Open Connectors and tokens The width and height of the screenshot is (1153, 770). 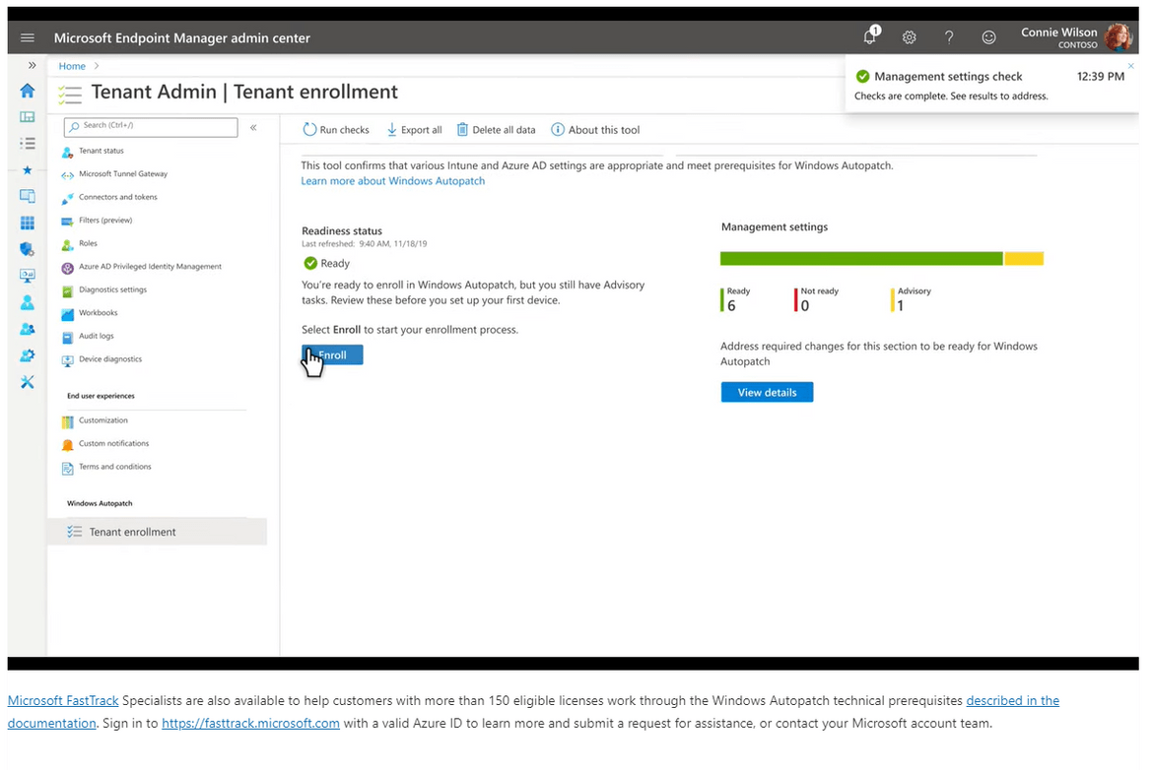(x=117, y=197)
